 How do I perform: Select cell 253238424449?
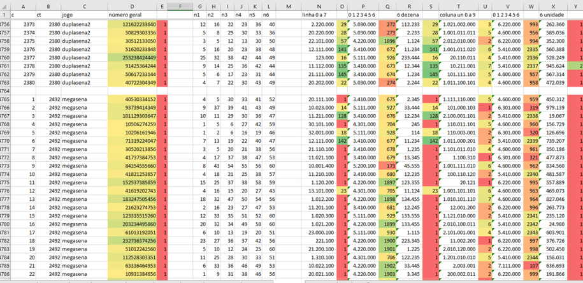tap(132, 57)
